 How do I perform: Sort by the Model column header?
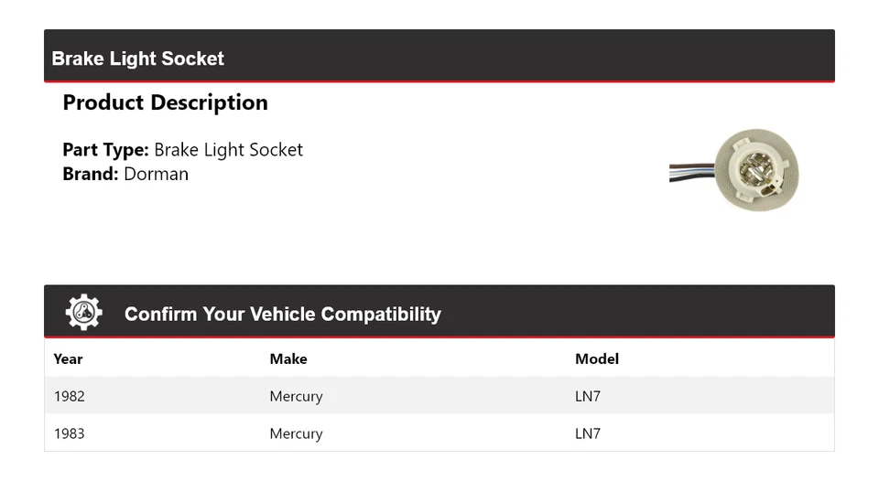pos(597,358)
